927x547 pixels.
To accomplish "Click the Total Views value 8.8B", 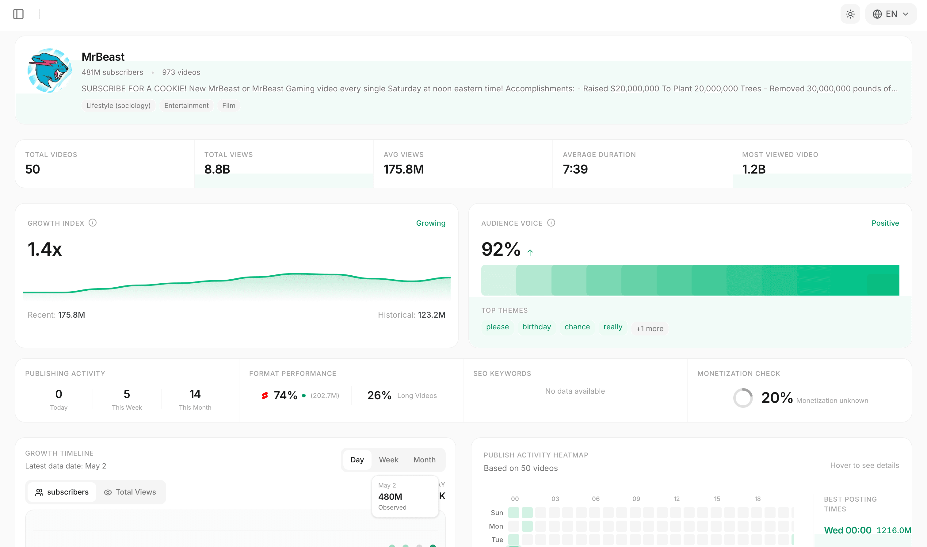I will [217, 169].
